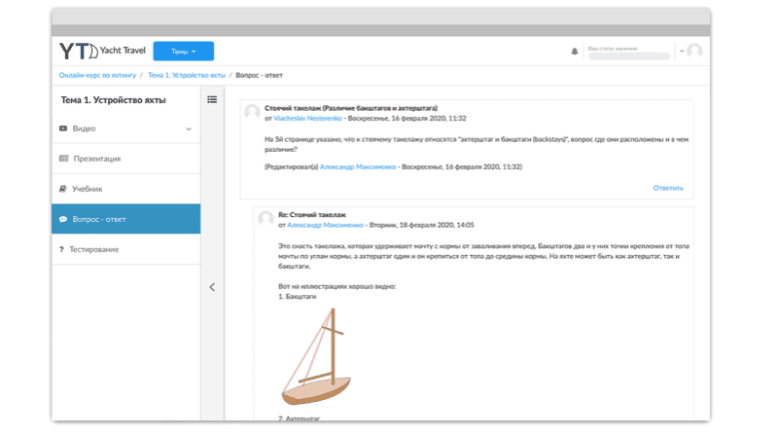
Task: Open Тема 1. Устройство яхты breadcrumb
Action: [x=187, y=75]
